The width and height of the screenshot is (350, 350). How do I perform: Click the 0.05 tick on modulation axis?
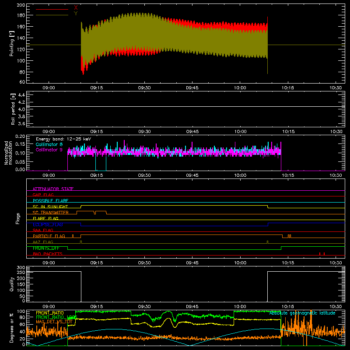click(x=20, y=161)
